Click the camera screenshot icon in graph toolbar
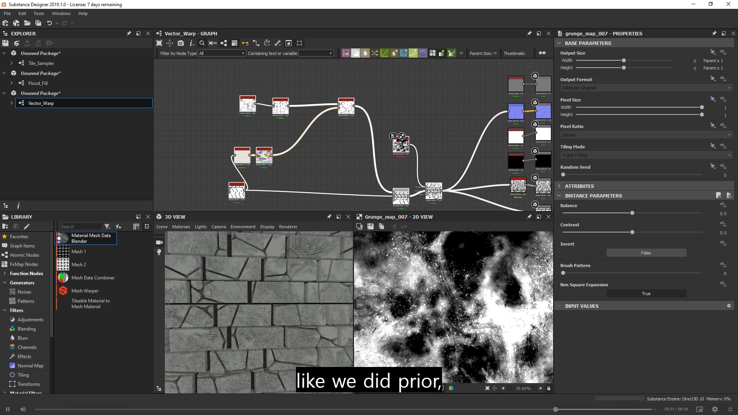This screenshot has width=738, height=415. pos(181,43)
